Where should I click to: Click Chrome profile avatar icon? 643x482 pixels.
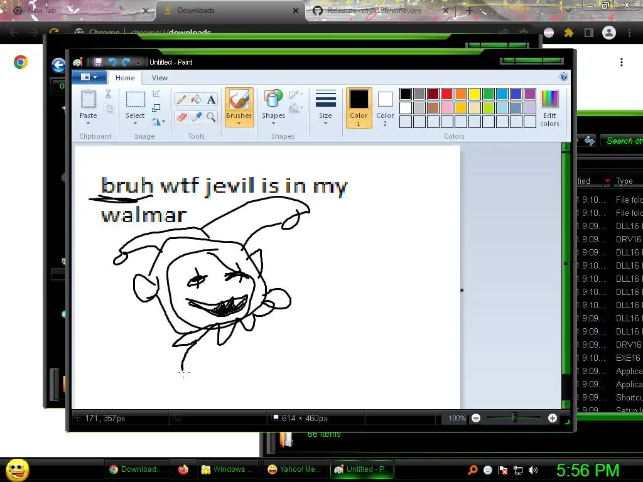tap(609, 33)
